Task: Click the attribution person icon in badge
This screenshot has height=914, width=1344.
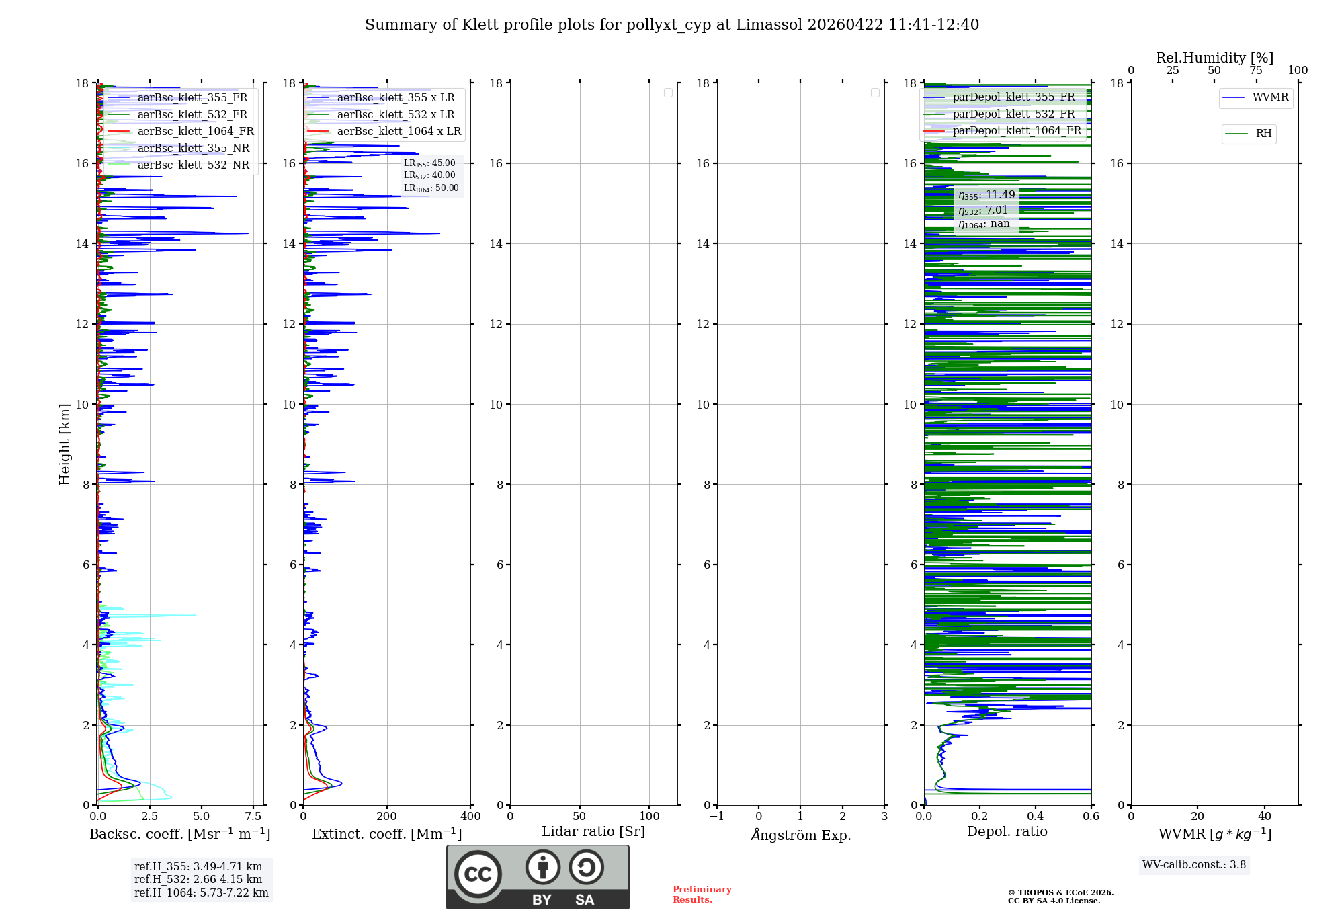Action: point(542,867)
